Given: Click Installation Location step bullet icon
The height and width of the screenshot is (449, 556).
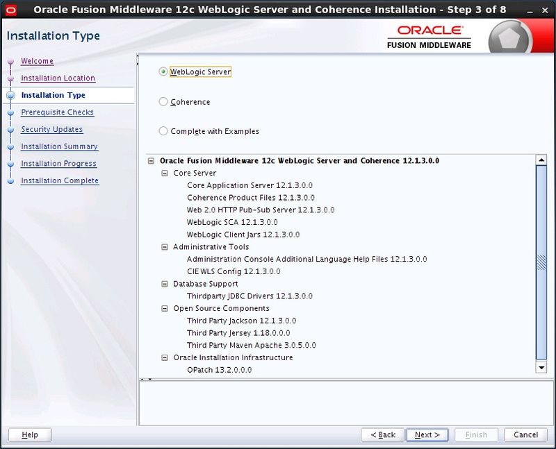Looking at the screenshot, I should tap(10, 78).
